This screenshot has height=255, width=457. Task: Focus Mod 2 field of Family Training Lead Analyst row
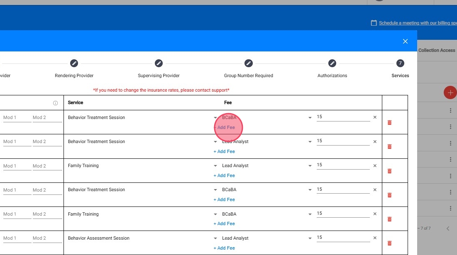47,166
